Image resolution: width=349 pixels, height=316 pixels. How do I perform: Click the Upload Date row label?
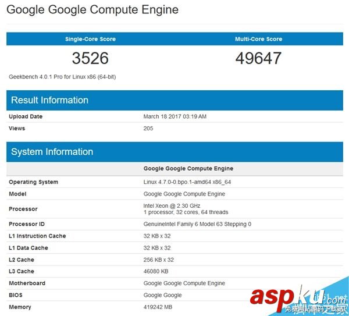click(x=26, y=116)
